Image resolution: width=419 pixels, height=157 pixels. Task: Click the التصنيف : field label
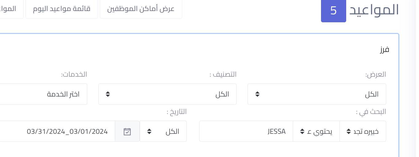223,74
